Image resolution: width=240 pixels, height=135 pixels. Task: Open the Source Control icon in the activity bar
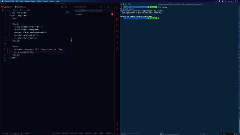117,19
